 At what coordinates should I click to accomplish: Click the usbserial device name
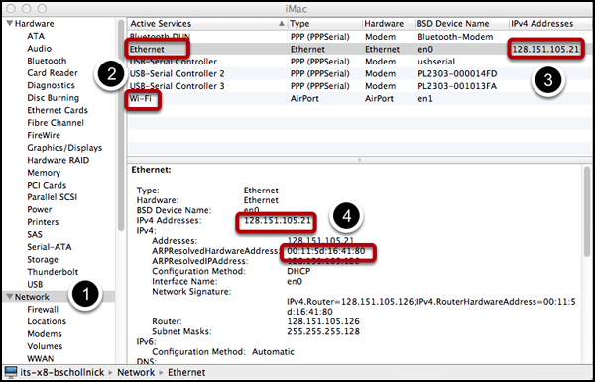pyautogui.click(x=436, y=62)
